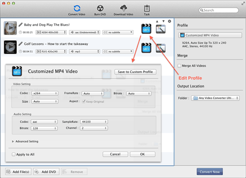This screenshot has width=246, height=178.
Task: Open the subtitle dropdown for Golf Lessons
Action: click(x=118, y=51)
